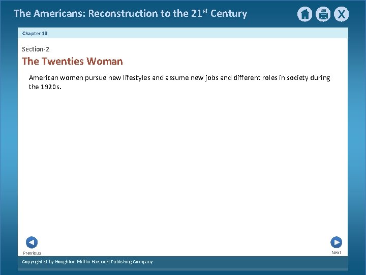Click the Houghton Mifflin copyright notice
366x275 pixels.
pyautogui.click(x=87, y=262)
